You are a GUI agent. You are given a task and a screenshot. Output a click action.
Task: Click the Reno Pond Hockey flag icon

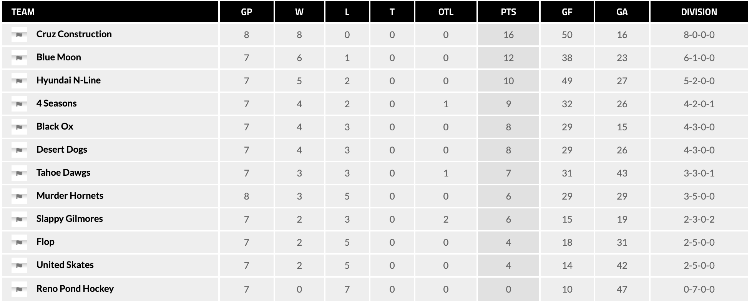tap(19, 289)
